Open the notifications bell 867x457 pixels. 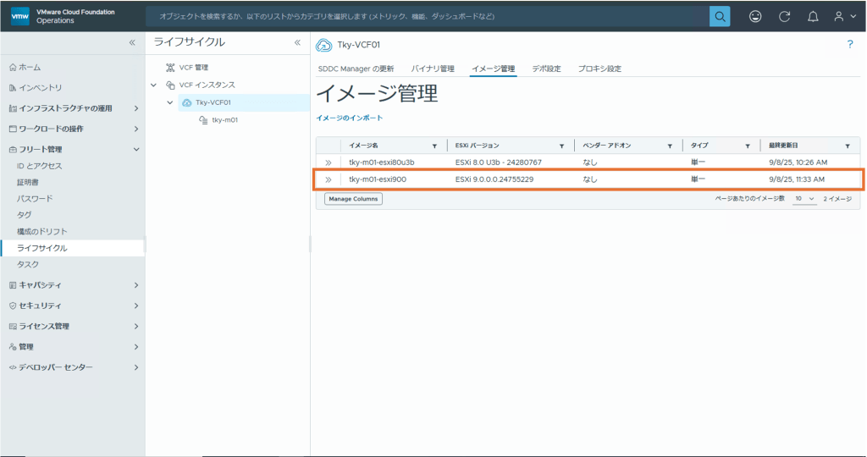[813, 17]
